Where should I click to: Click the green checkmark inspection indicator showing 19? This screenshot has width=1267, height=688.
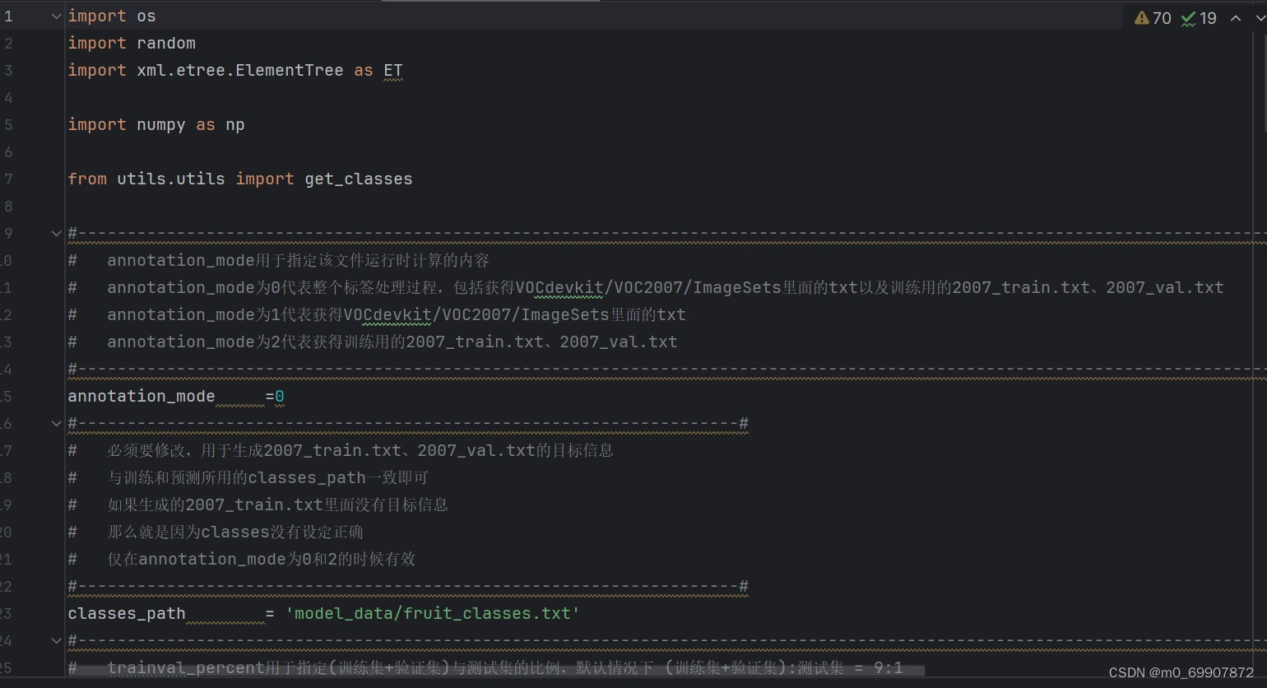pos(1199,17)
